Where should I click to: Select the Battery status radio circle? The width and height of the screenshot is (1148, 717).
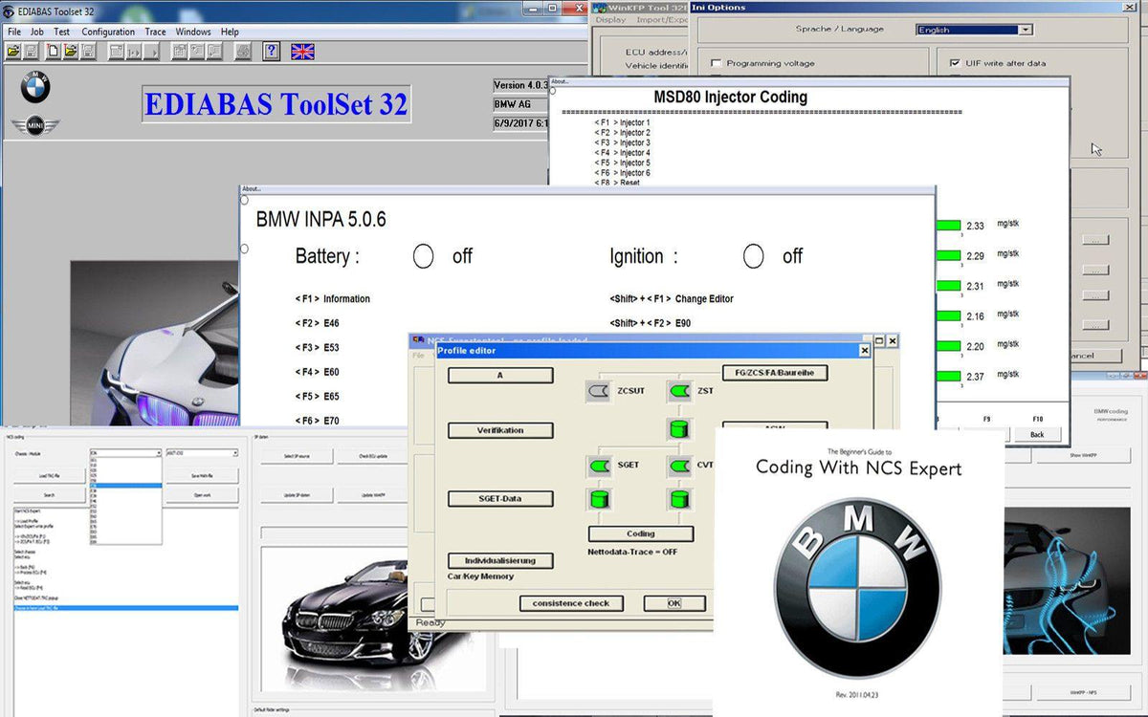[423, 256]
